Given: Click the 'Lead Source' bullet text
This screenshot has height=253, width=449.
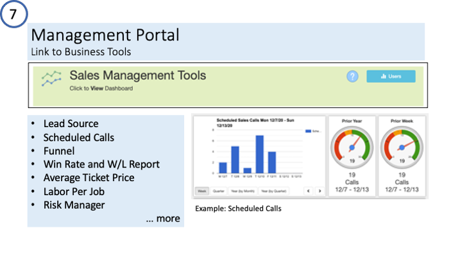Looking at the screenshot, I should pyautogui.click(x=71, y=124).
